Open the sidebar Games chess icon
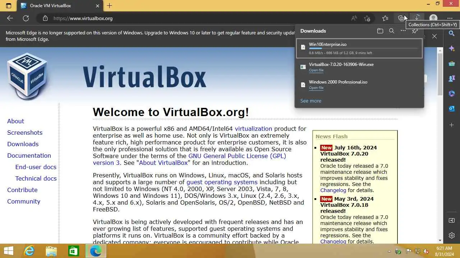Viewport: 460px width, 258px height. pos(452,78)
